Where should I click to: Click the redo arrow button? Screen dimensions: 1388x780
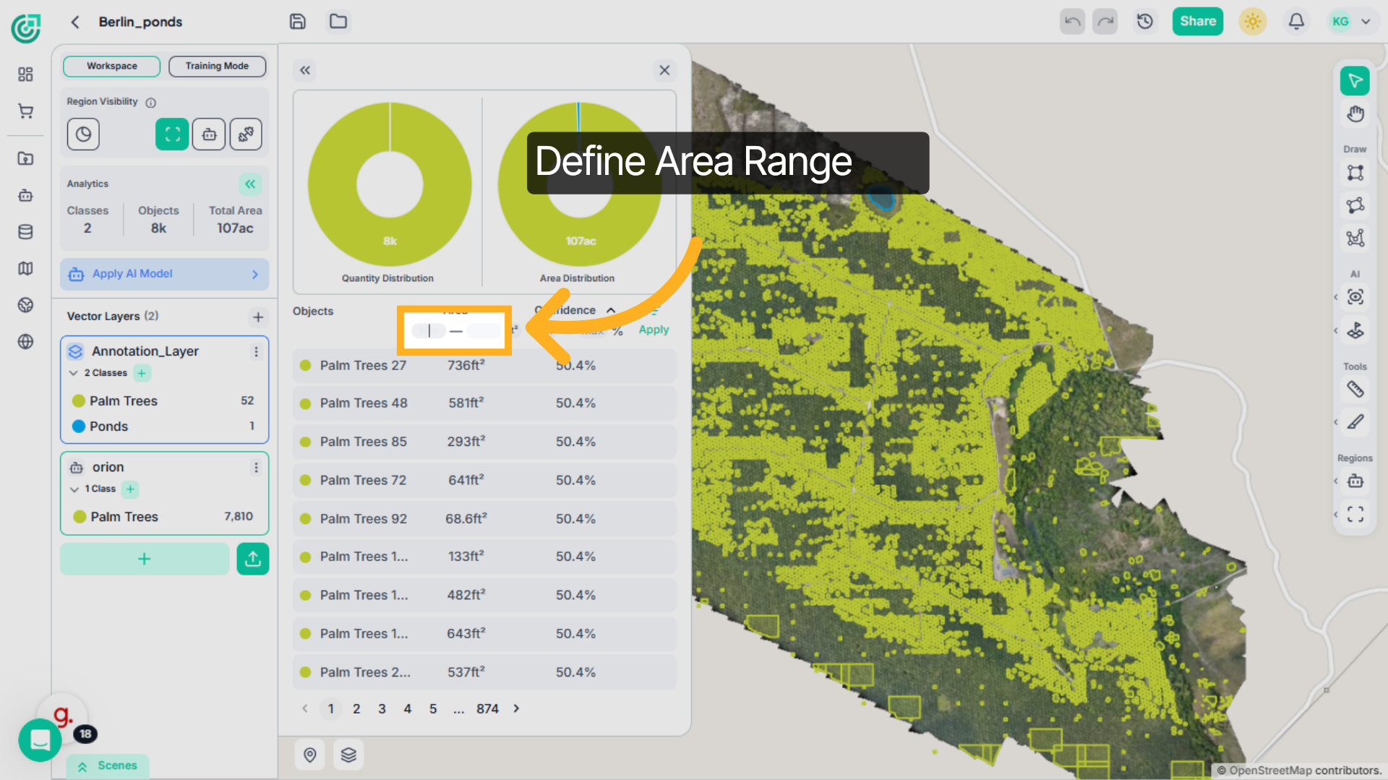coord(1105,22)
